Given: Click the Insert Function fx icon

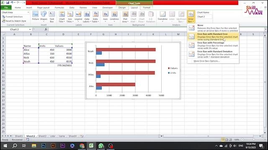Looking at the screenshot, I should click(x=46, y=30).
